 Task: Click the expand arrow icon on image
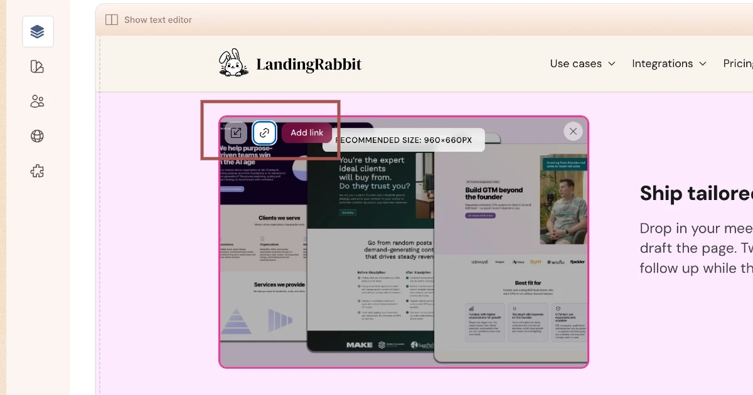pos(236,133)
